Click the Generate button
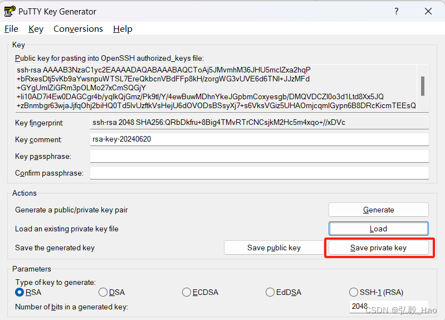 click(x=378, y=210)
